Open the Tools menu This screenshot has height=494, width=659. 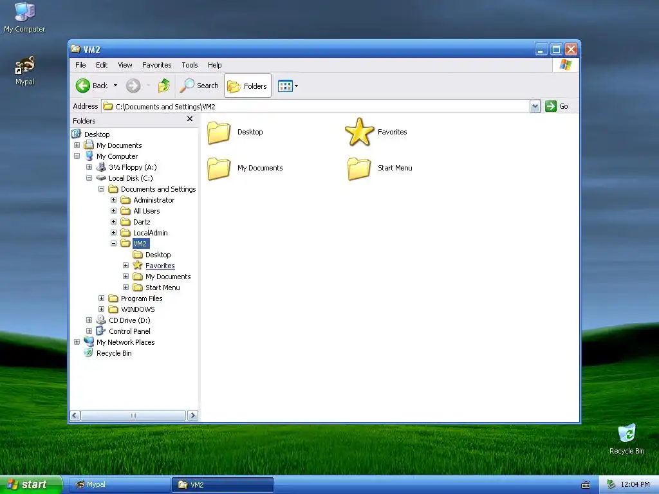click(190, 65)
